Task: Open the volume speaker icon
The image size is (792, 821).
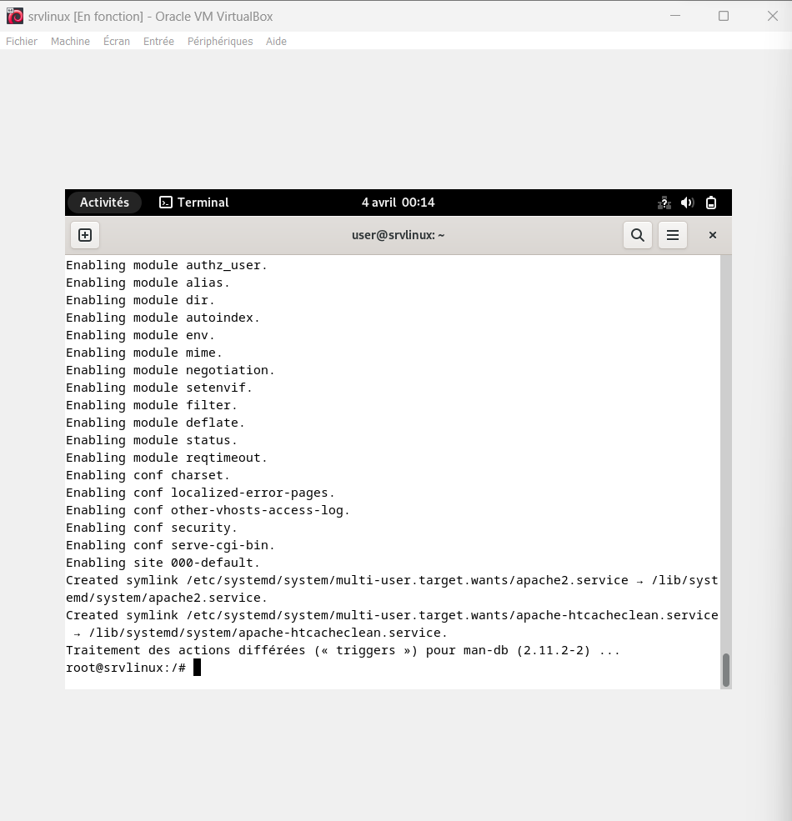Action: tap(688, 203)
